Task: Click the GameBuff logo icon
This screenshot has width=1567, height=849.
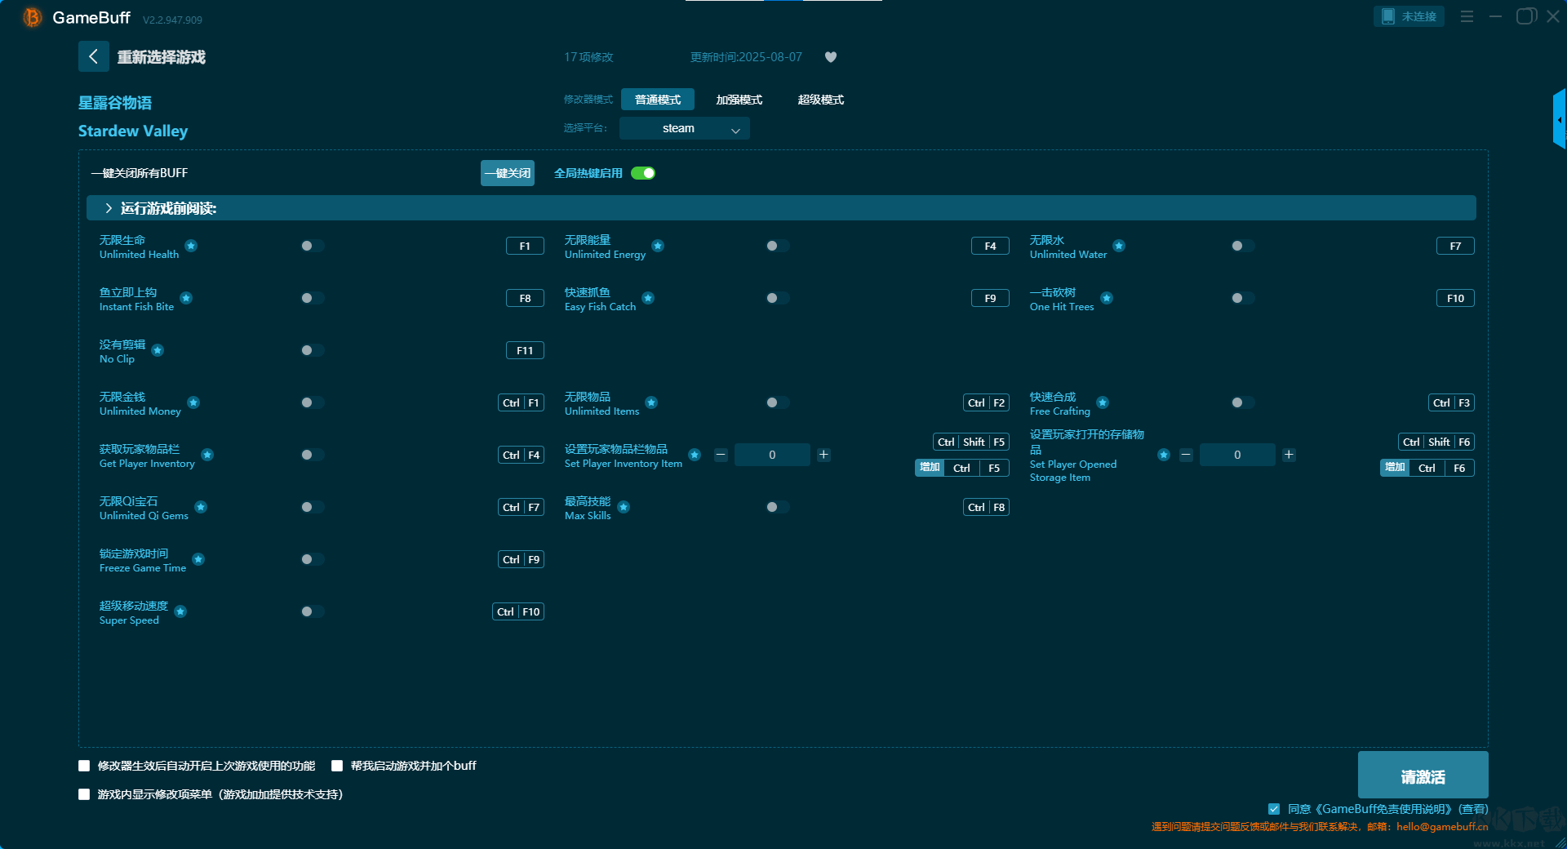Action: [33, 17]
